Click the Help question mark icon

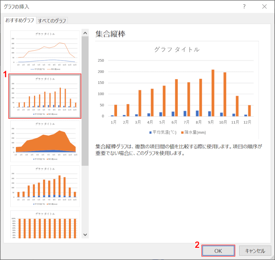(x=244, y=6)
